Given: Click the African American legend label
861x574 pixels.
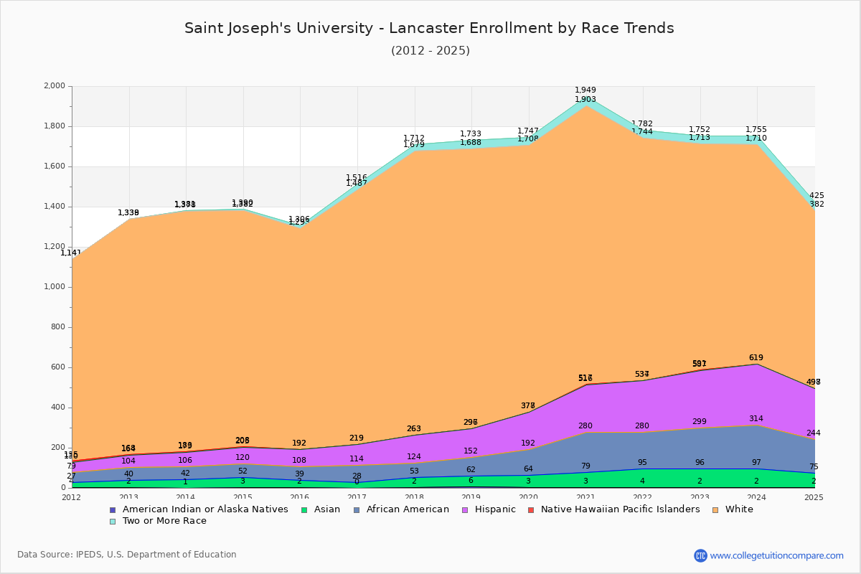Looking at the screenshot, I should point(408,509).
